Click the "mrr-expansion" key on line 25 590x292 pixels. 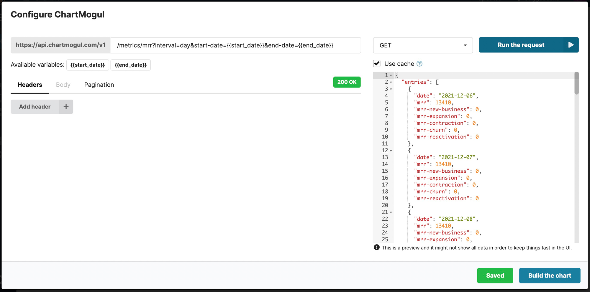(437, 240)
